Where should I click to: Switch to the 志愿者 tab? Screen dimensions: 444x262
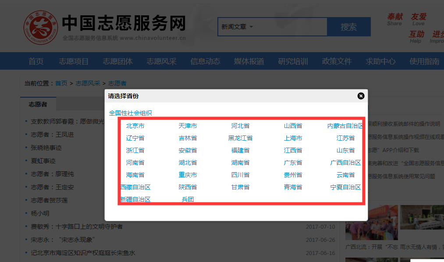[37, 104]
